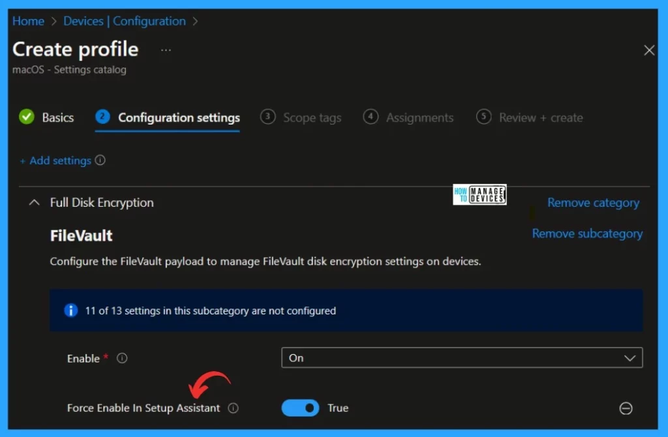
Task: Click the True label beside the toggle
Action: 338,408
